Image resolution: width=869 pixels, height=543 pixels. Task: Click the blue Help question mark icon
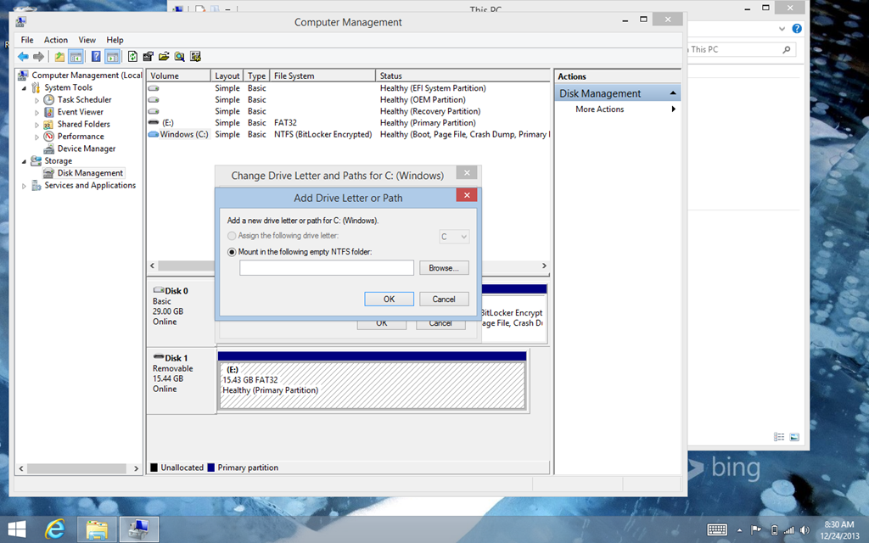click(96, 57)
